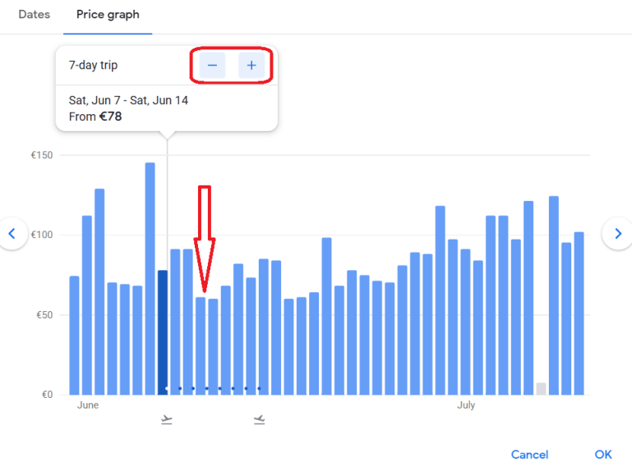Show later dates with right arrow
The height and width of the screenshot is (471, 632).
click(617, 234)
